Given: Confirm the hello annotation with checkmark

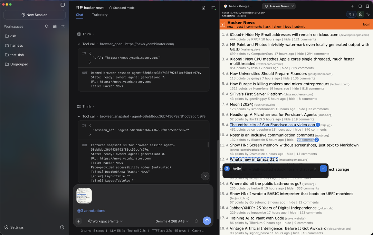Looking at the screenshot, I should click(323, 169).
